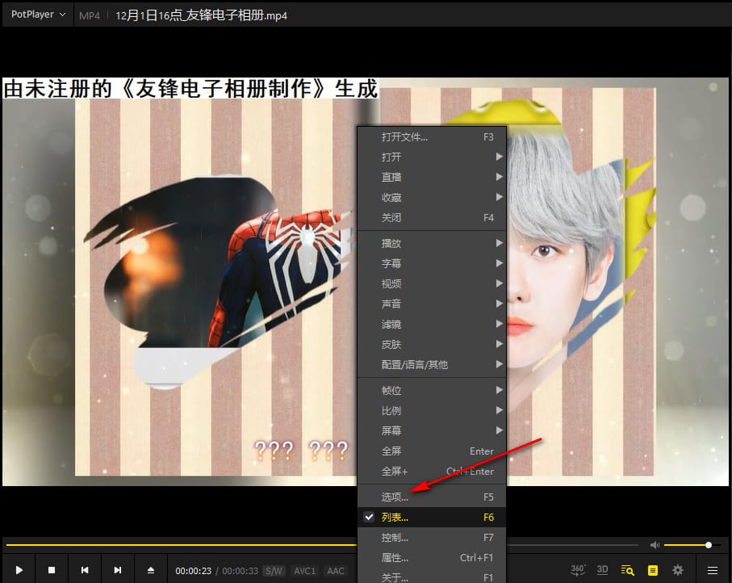Open the 皮肤 submenu
Screen dimensions: 732x583
pyautogui.click(x=432, y=344)
